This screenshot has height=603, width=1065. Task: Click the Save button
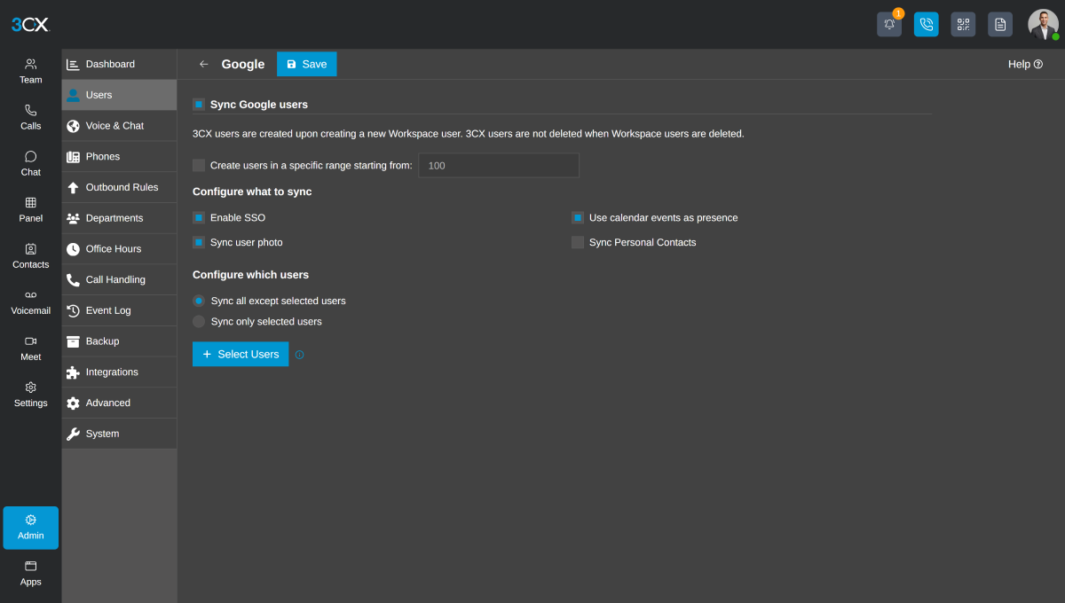[x=307, y=64]
